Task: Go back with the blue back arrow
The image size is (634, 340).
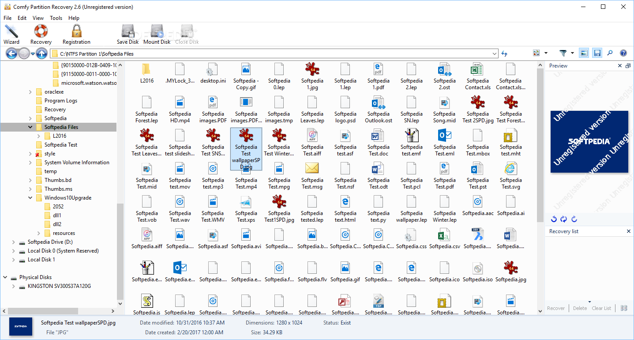Action: [11, 53]
